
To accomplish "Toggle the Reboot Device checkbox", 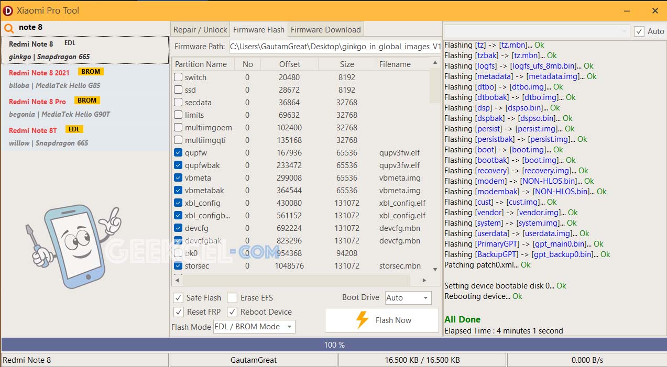I will click(232, 312).
